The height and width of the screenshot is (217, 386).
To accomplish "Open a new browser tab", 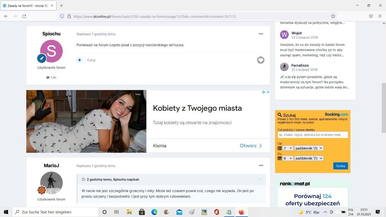I will click(61, 6).
